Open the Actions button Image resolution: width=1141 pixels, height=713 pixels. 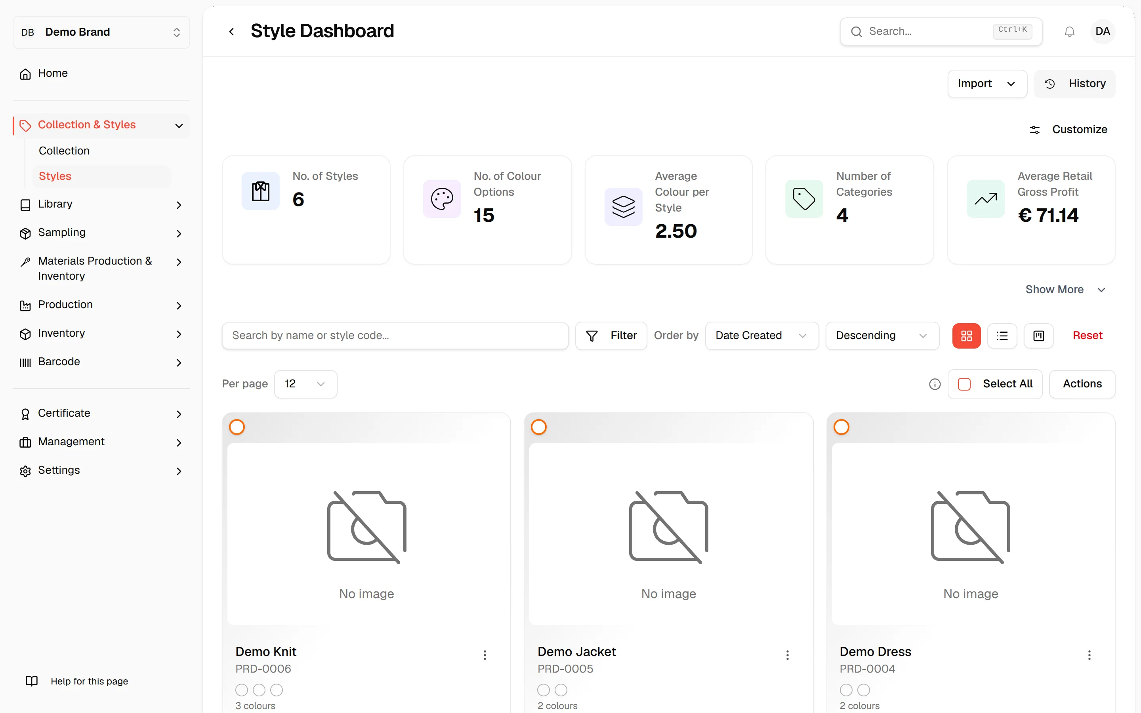(1082, 384)
